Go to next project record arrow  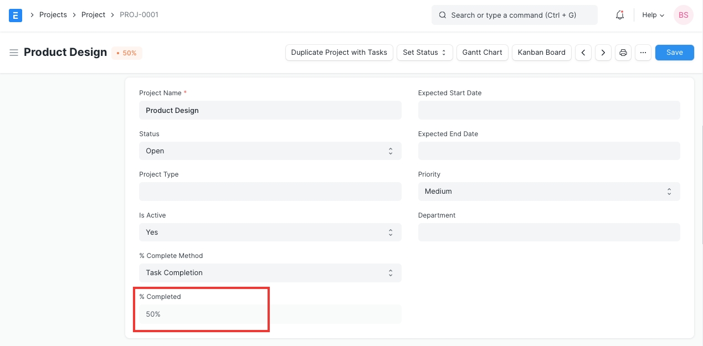(x=603, y=53)
